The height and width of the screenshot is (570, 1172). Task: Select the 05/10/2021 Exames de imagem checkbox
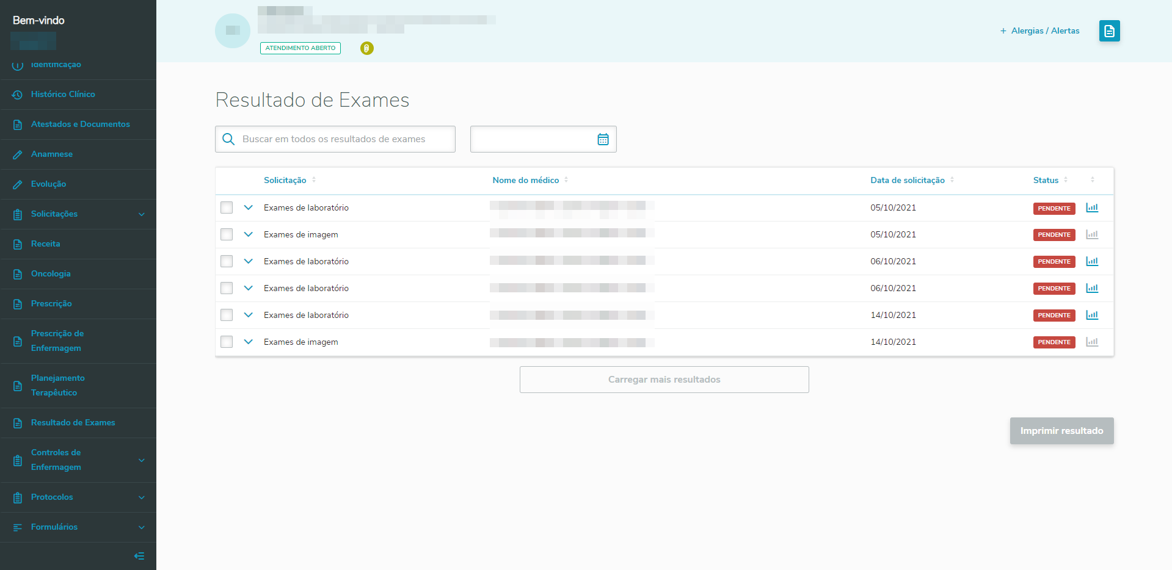227,234
